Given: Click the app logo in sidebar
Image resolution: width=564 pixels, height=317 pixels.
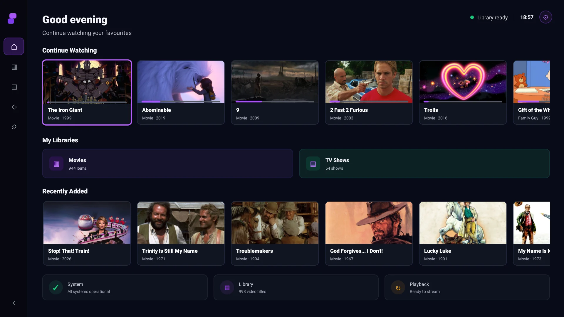Looking at the screenshot, I should coord(12,18).
